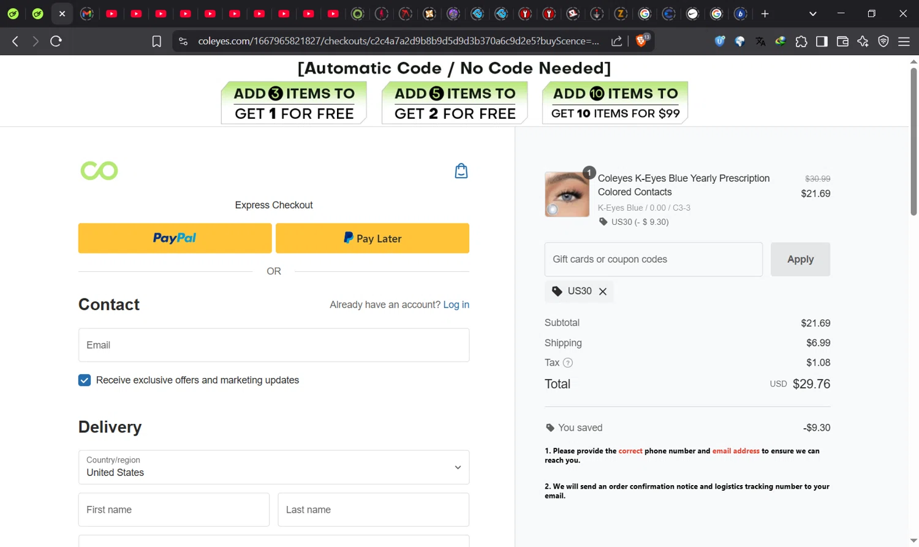Click the browser forward arrow
919x547 pixels.
pos(36,41)
